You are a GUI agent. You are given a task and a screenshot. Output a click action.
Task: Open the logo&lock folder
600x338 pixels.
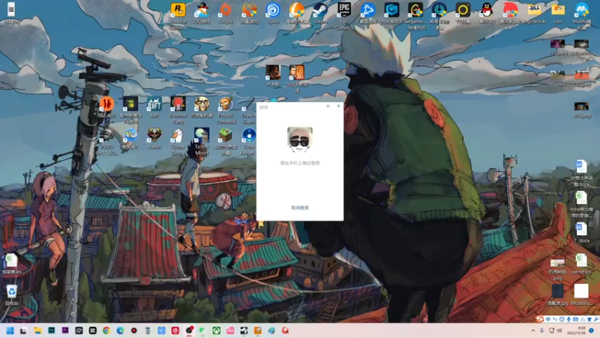tap(534, 13)
